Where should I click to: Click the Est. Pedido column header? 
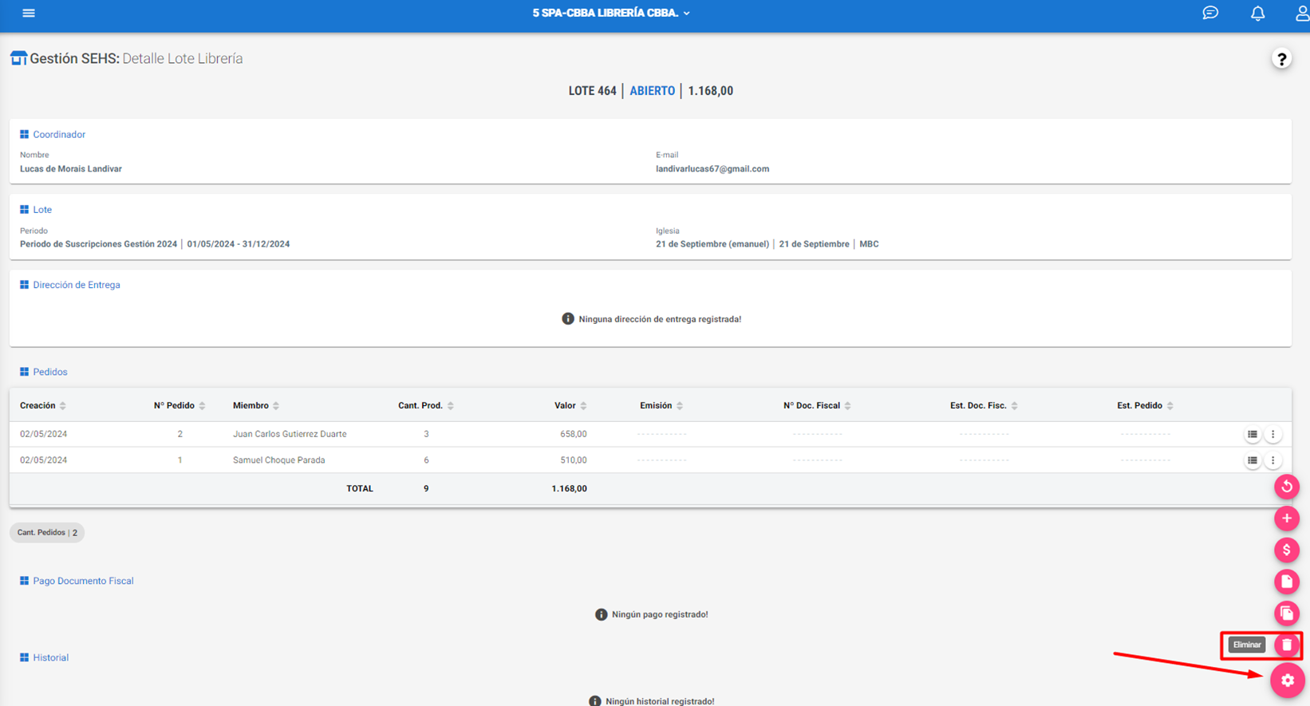tap(1139, 406)
